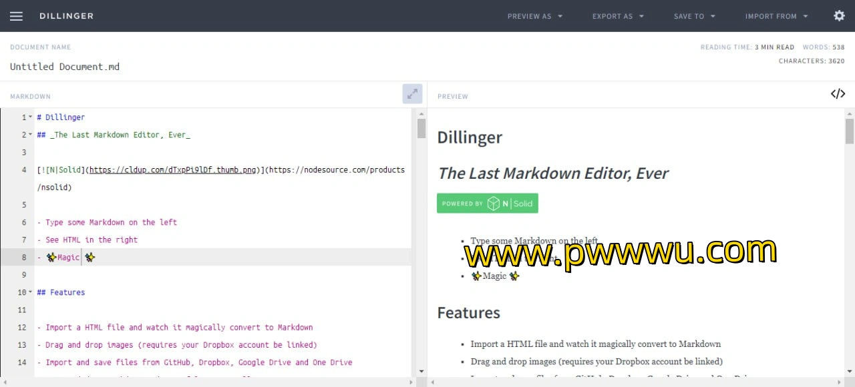
Task: Open the hamburger sidebar menu
Action: (16, 16)
